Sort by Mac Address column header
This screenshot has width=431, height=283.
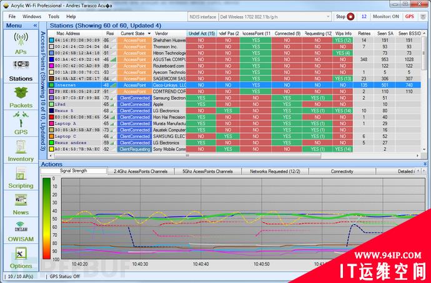click(68, 34)
